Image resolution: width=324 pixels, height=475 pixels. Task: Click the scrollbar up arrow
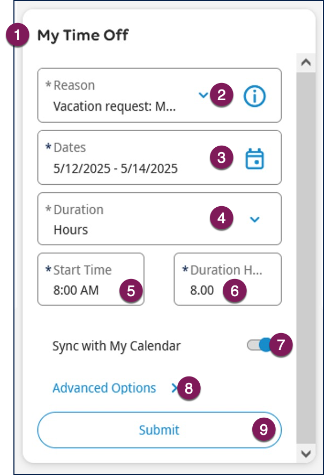click(306, 63)
